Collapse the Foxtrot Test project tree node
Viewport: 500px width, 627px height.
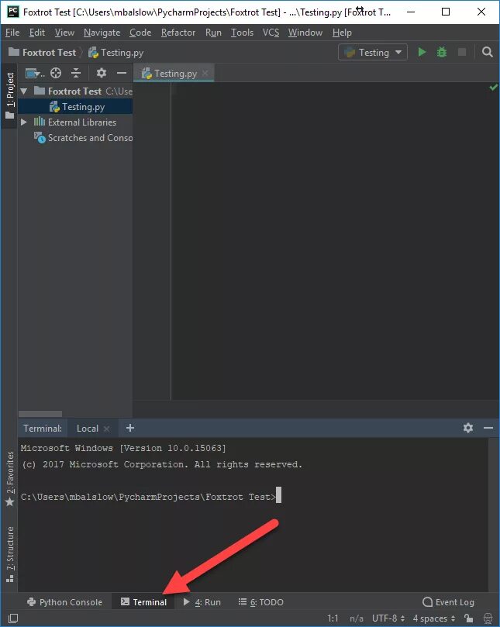pos(24,91)
